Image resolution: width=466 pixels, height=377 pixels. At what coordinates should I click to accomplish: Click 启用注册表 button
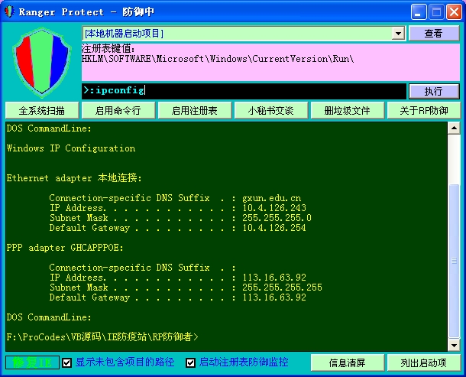tap(195, 111)
